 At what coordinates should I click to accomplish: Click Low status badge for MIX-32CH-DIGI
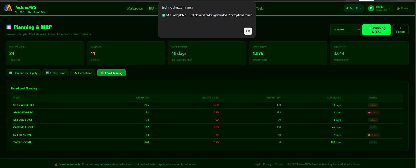coord(373,120)
